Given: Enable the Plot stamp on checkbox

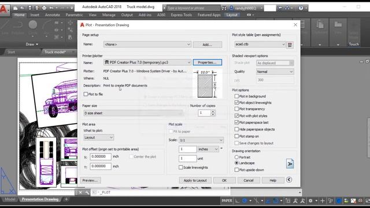Looking at the screenshot, I should point(236,136).
